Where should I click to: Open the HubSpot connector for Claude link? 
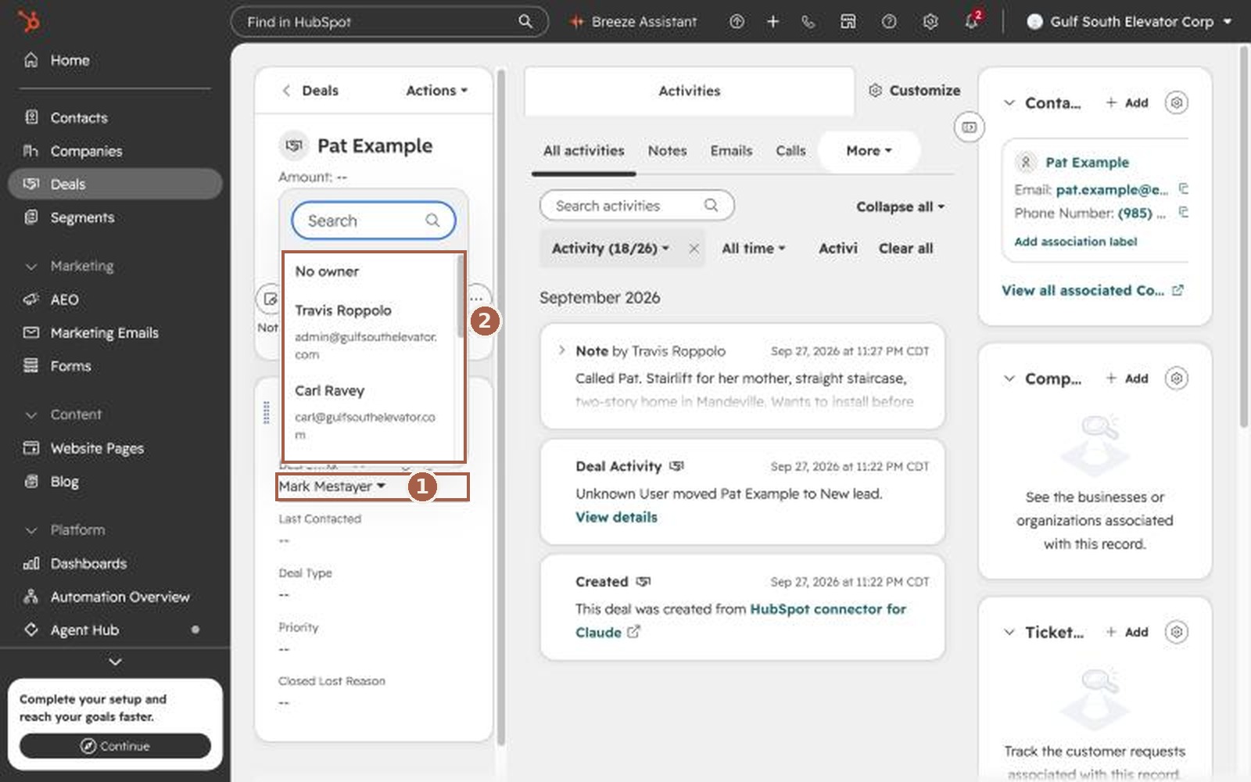[x=740, y=621]
